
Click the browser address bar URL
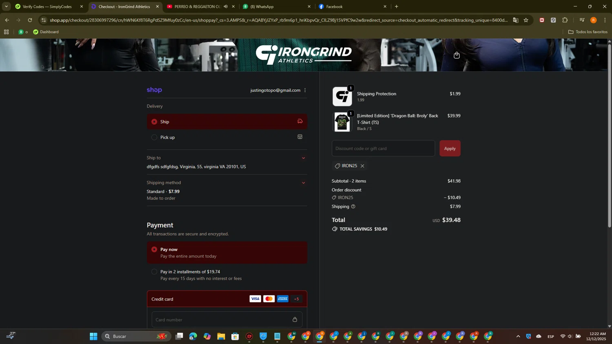click(279, 20)
